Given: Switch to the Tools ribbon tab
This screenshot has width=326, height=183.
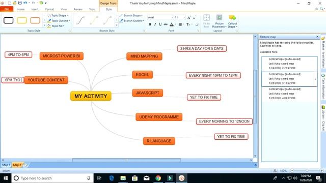Looking at the screenshot, I should [92, 9].
